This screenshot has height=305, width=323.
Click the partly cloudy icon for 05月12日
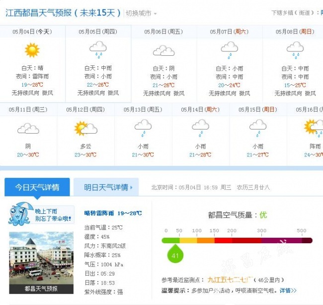point(85,128)
